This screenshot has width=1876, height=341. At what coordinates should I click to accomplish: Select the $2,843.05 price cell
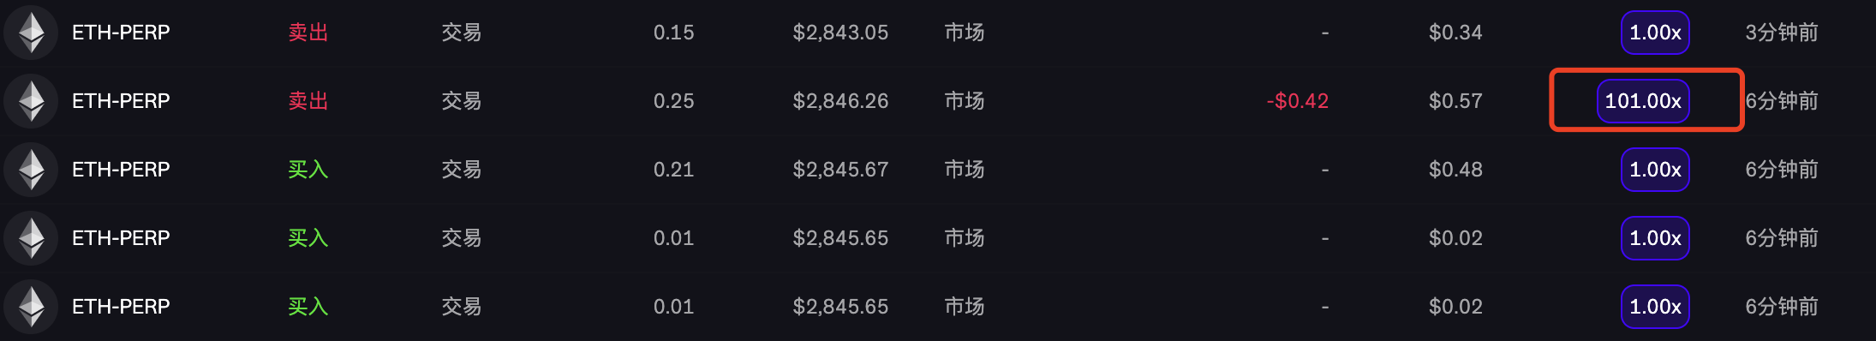840,33
